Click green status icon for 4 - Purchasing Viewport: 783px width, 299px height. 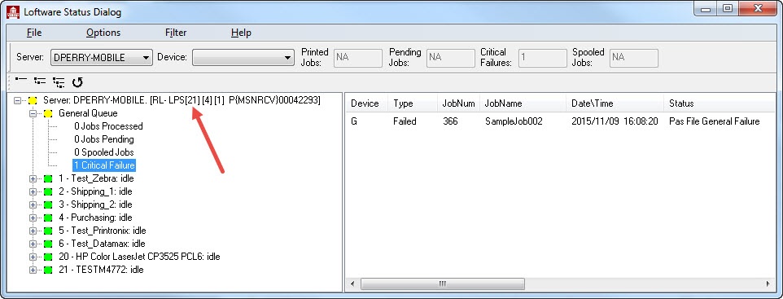(48, 218)
